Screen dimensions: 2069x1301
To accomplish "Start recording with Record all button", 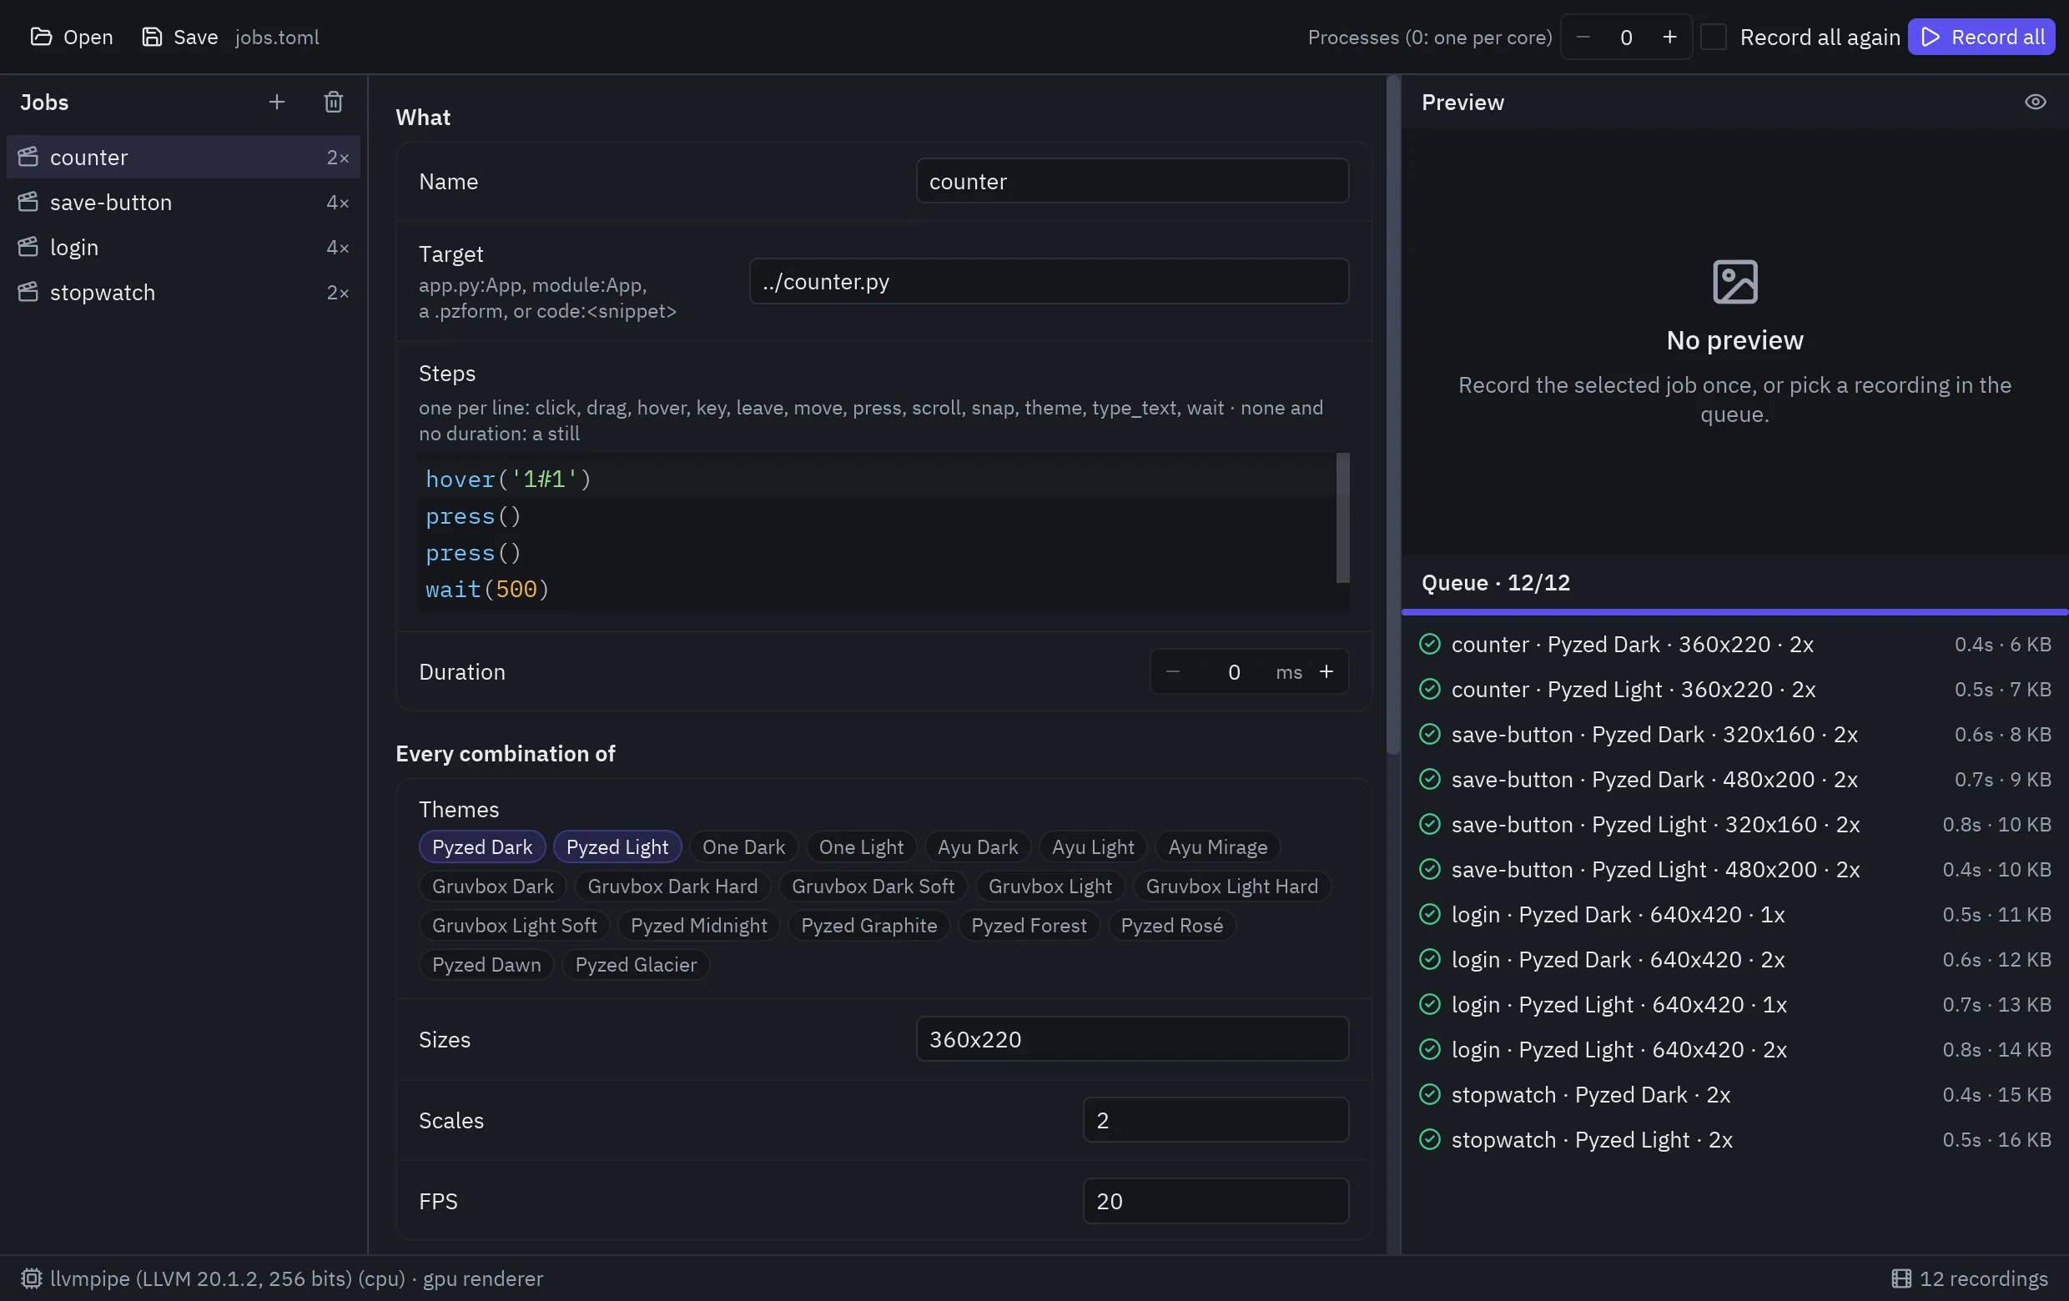I will pyautogui.click(x=1981, y=37).
